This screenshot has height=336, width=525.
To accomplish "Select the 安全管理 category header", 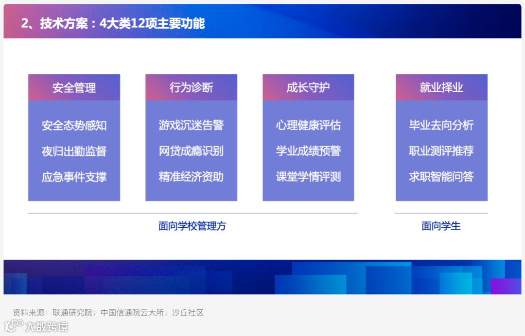I will pyautogui.click(x=74, y=87).
